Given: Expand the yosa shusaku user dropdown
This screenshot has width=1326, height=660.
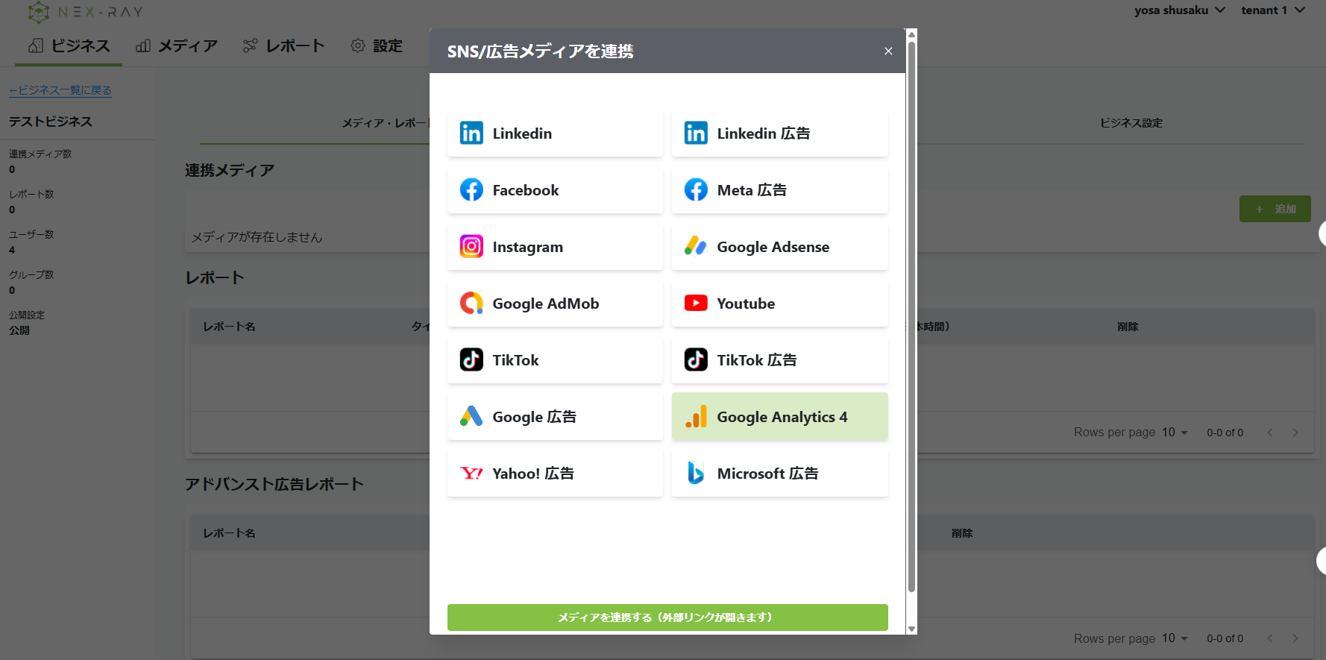Looking at the screenshot, I should click(1180, 10).
